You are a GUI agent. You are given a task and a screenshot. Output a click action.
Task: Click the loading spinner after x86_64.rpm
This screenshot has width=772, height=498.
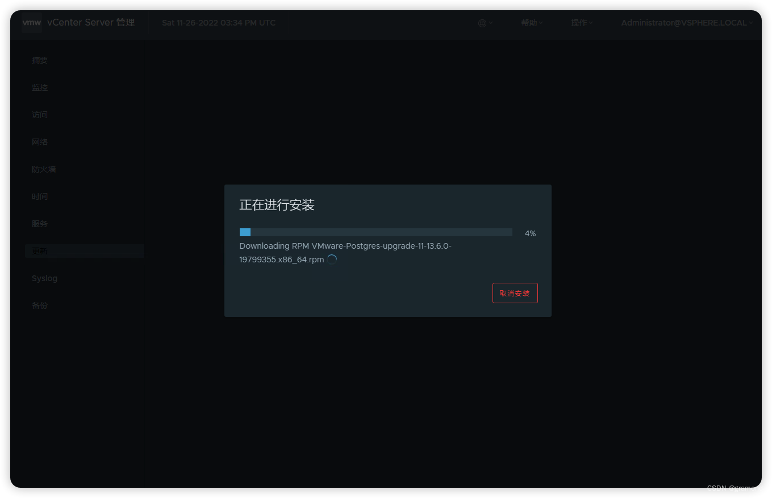332,260
